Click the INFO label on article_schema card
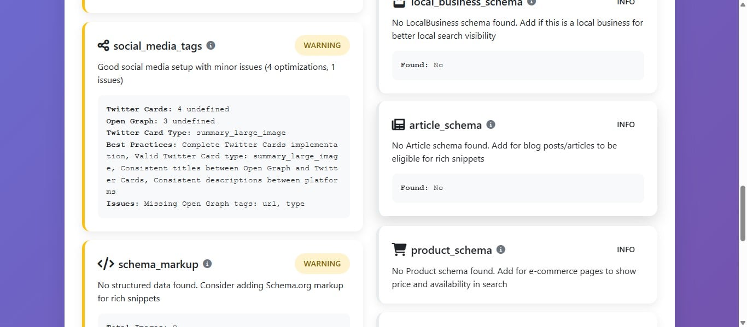Viewport: 747px width, 327px height. tap(626, 124)
